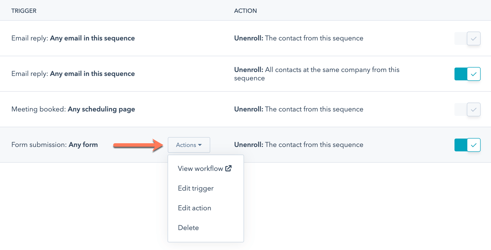This screenshot has width=491, height=250.
Task: Select View workflow from the open menu
Action: 200,168
